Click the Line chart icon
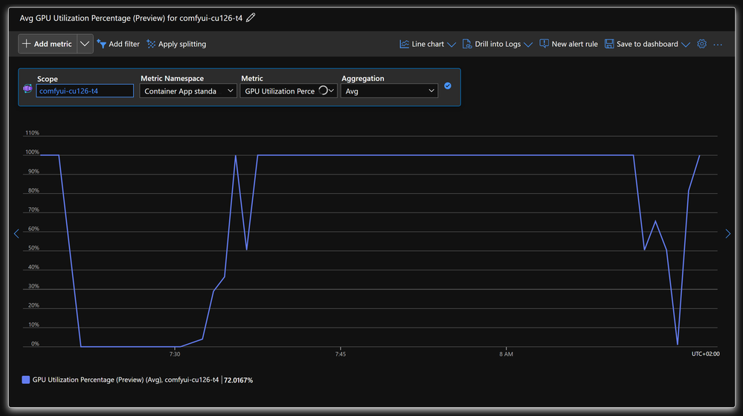 [404, 44]
